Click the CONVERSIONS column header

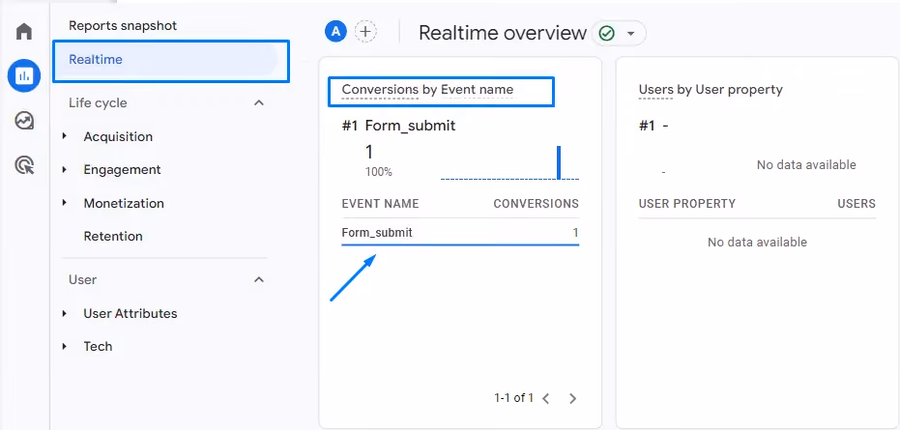pos(537,204)
